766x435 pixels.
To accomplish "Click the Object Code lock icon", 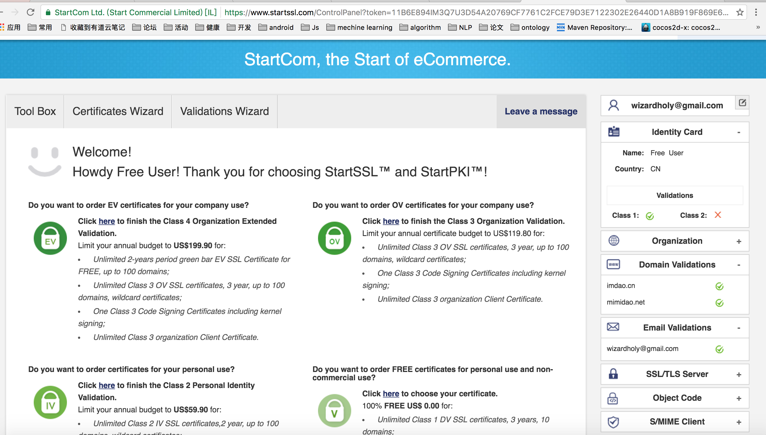I will 613,398.
